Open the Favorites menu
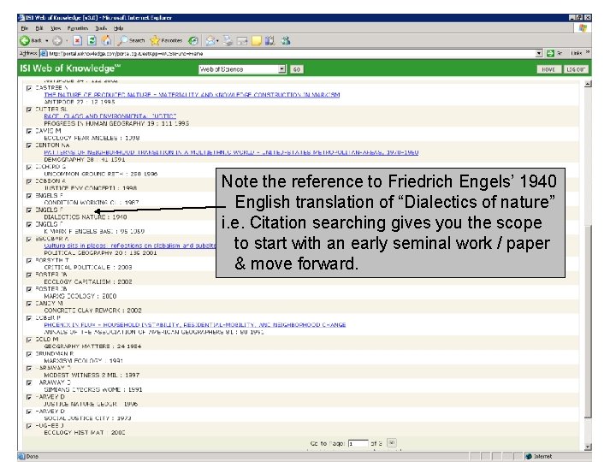The width and height of the screenshot is (616, 462). click(77, 28)
